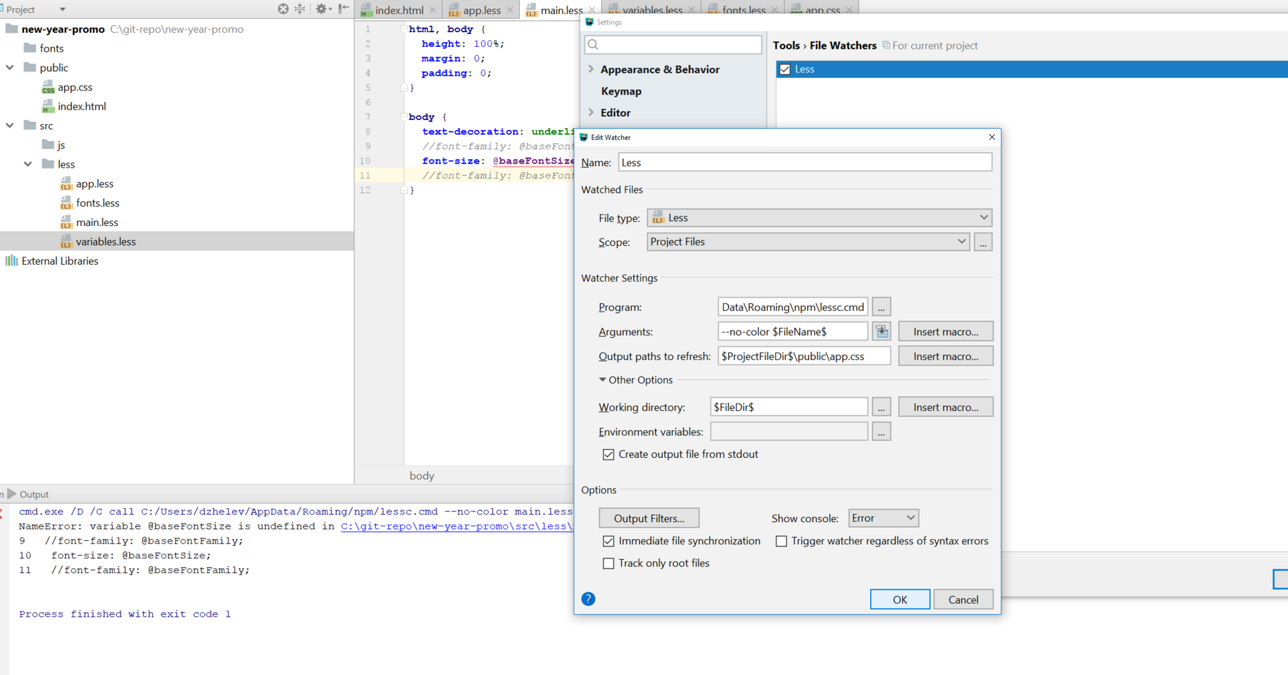
Task: Select app.less in the less folder
Action: [x=95, y=184]
